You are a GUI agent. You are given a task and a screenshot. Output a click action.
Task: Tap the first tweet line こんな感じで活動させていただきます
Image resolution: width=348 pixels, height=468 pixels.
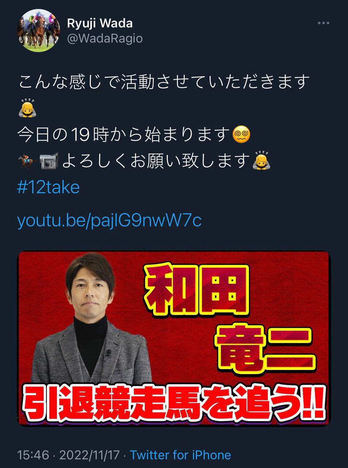pos(164,82)
